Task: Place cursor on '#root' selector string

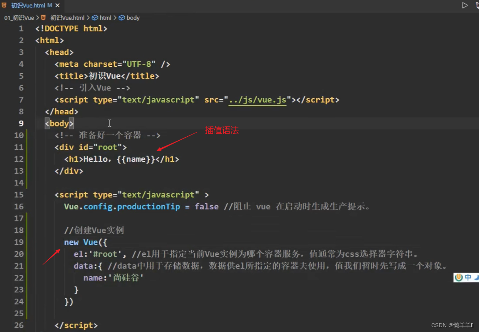Action: pos(105,254)
